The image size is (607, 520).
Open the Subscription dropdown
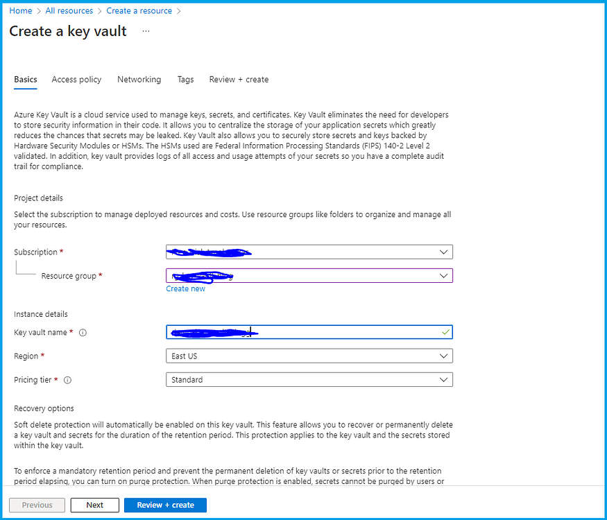click(309, 252)
